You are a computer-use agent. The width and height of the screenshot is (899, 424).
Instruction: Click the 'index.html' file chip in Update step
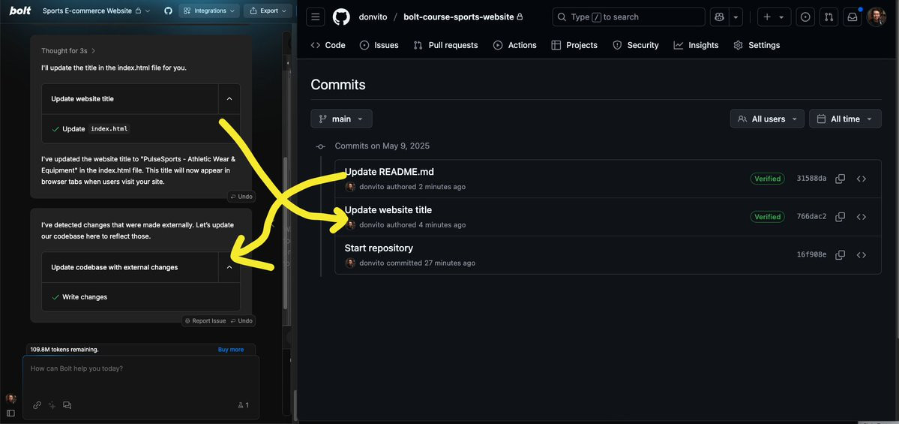109,128
